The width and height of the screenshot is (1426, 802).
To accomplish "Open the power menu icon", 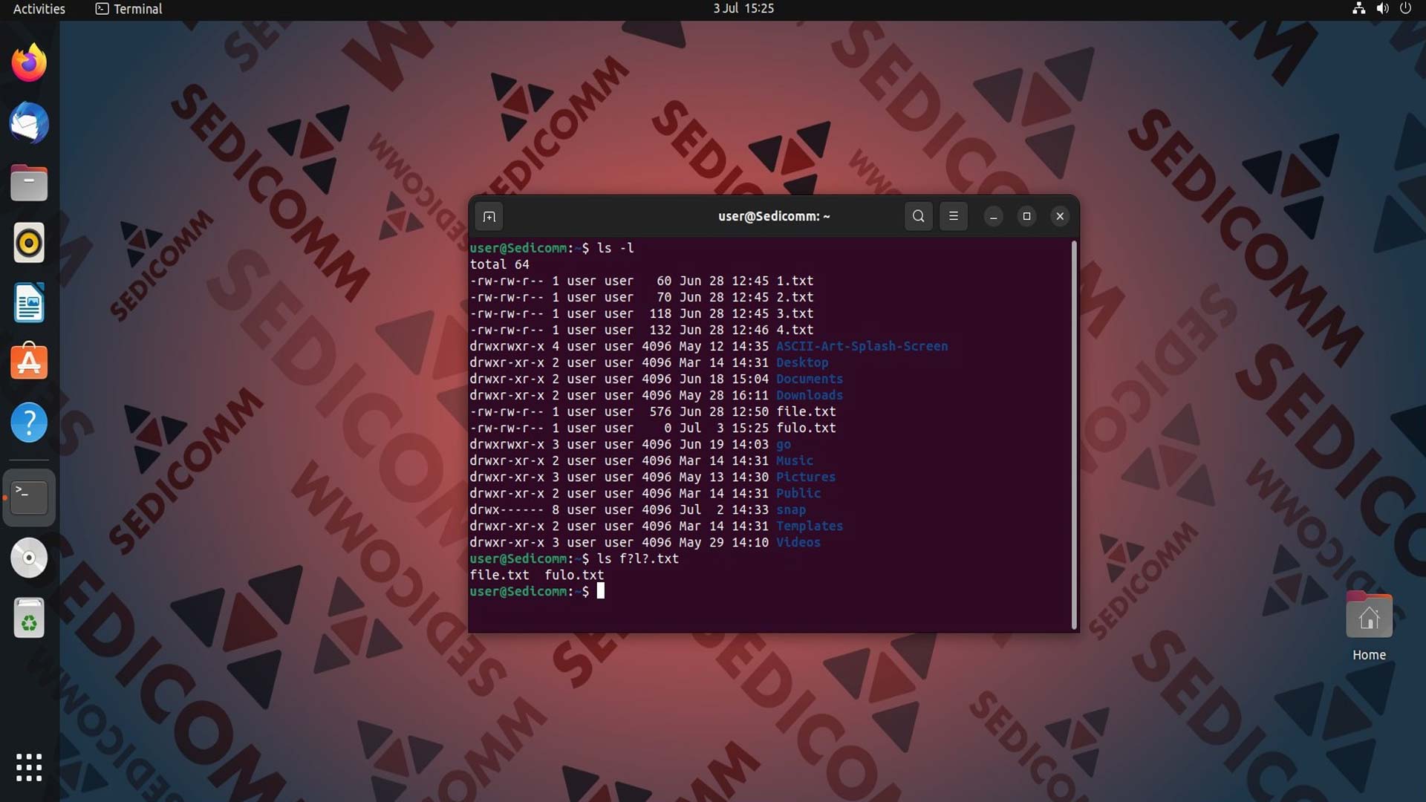I will click(x=1405, y=8).
